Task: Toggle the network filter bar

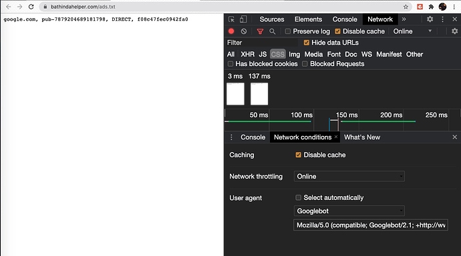Action: 260,31
